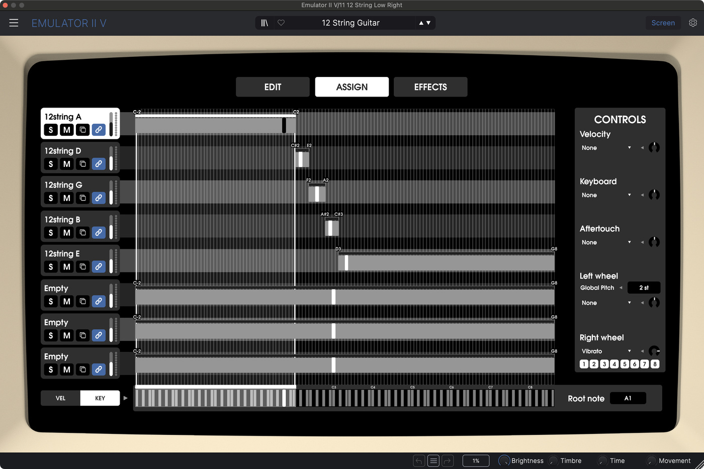Open the Velocity destination dropdown
The width and height of the screenshot is (704, 469).
point(606,148)
